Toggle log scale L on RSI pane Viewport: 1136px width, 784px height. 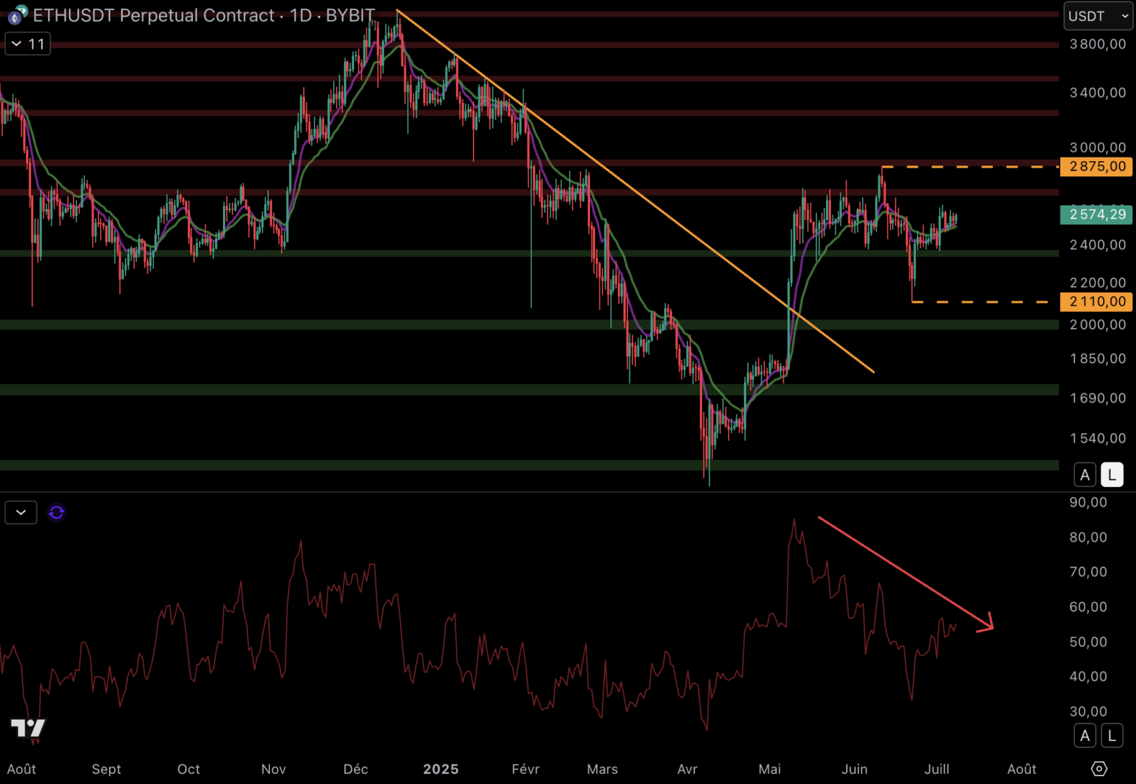click(1111, 735)
